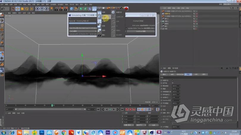Jump to end of timeline
This screenshot has height=135, width=241.
pyautogui.click(x=122, y=109)
